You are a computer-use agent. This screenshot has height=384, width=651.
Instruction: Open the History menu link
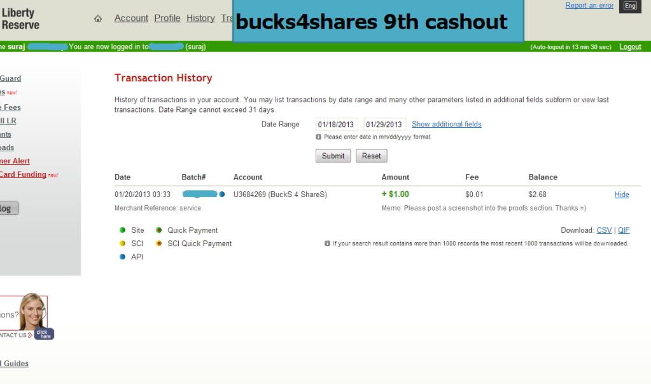click(x=200, y=18)
